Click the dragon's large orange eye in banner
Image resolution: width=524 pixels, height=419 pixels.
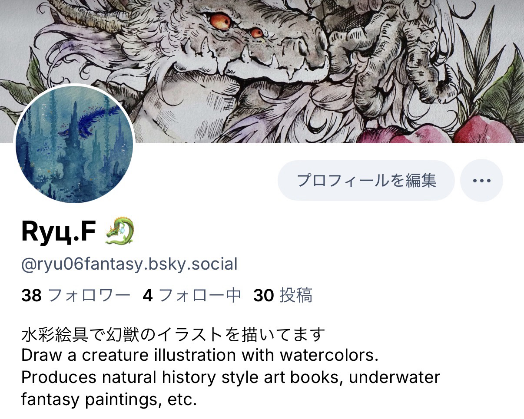(221, 20)
